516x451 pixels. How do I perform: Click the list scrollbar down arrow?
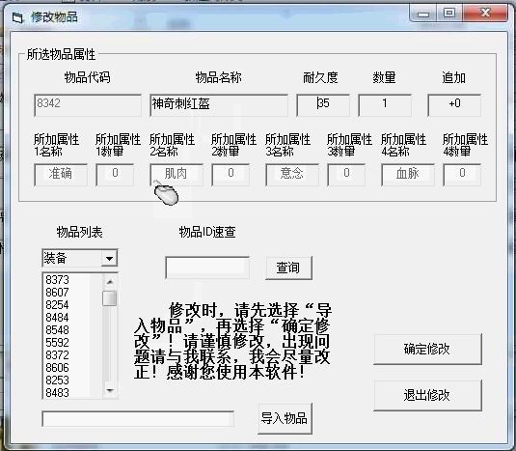110,391
